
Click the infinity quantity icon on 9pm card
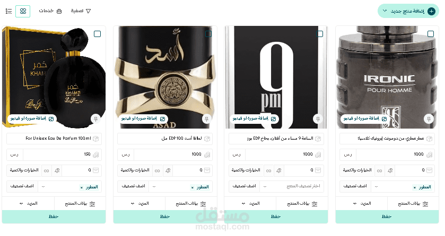268,170
